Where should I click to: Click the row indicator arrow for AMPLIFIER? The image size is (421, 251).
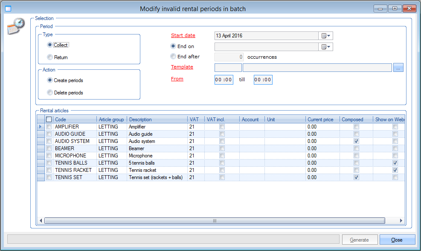click(x=41, y=127)
